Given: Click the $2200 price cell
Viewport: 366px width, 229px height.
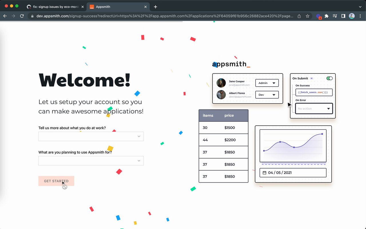Looking at the screenshot, I should pos(230,140).
